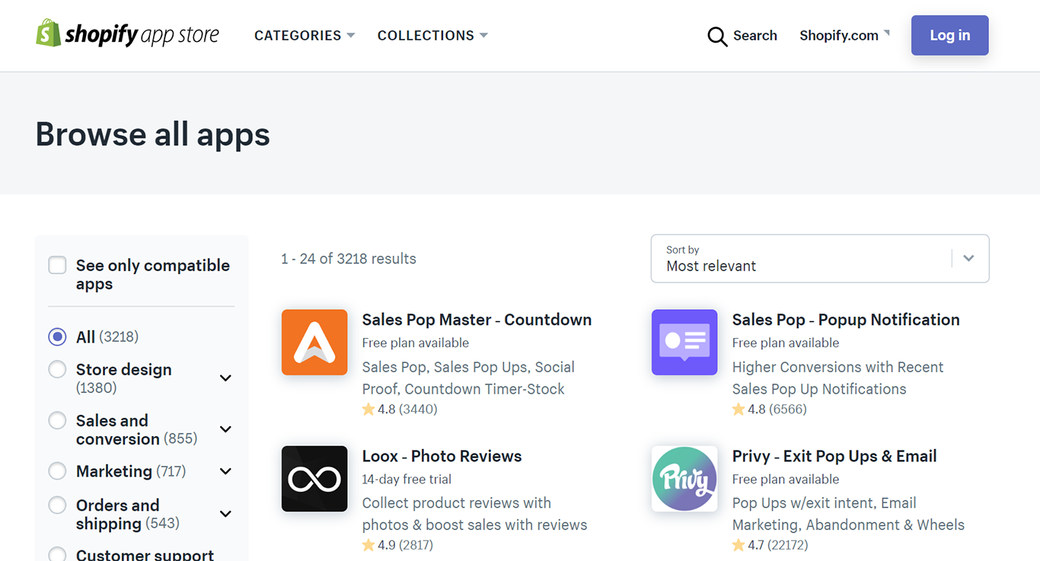This screenshot has width=1040, height=561.
Task: Select the Marketing radio button
Action: (x=57, y=471)
